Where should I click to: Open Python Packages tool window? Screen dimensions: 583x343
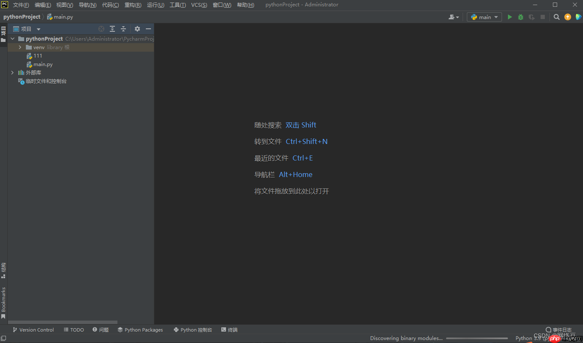(140, 329)
